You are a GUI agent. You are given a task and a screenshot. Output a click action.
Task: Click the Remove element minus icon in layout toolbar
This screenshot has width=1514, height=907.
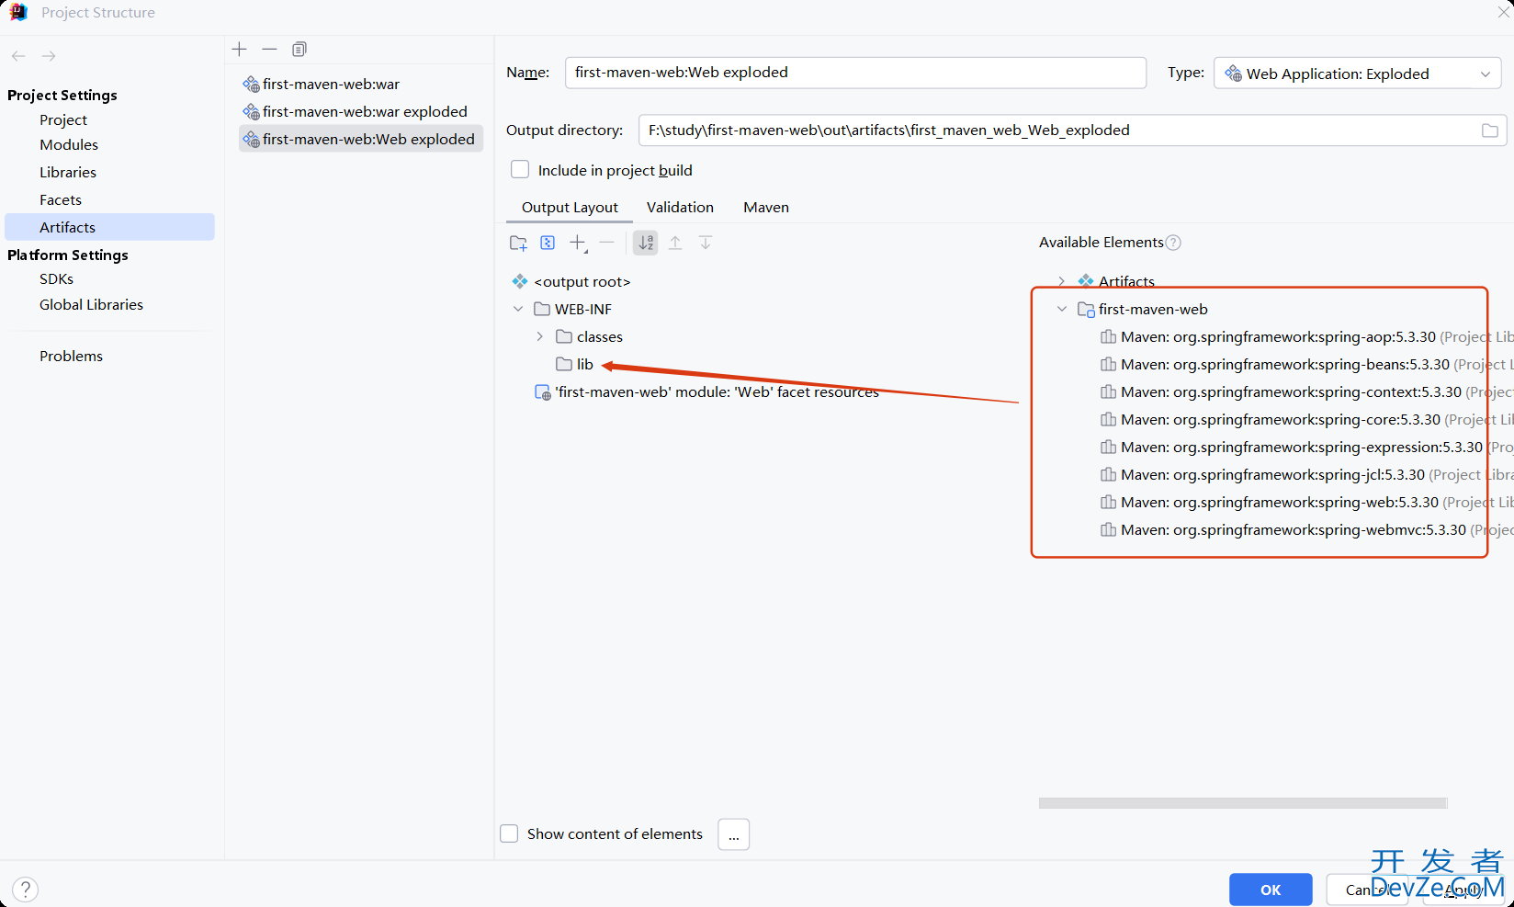pyautogui.click(x=606, y=243)
